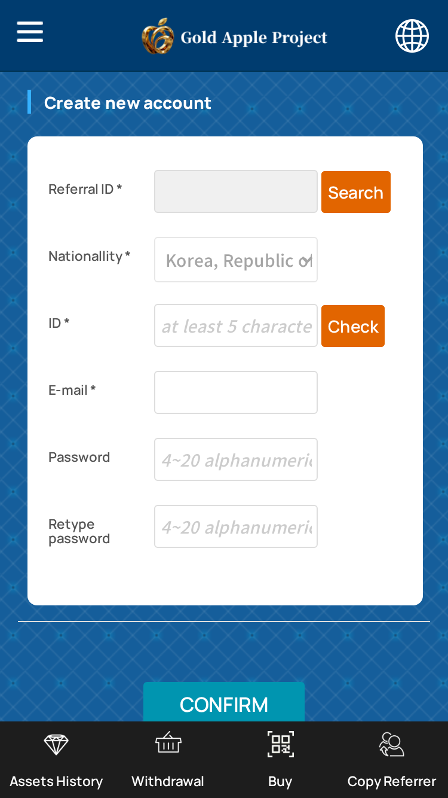Image resolution: width=448 pixels, height=798 pixels.
Task: Click the Password input field
Action: (236, 459)
